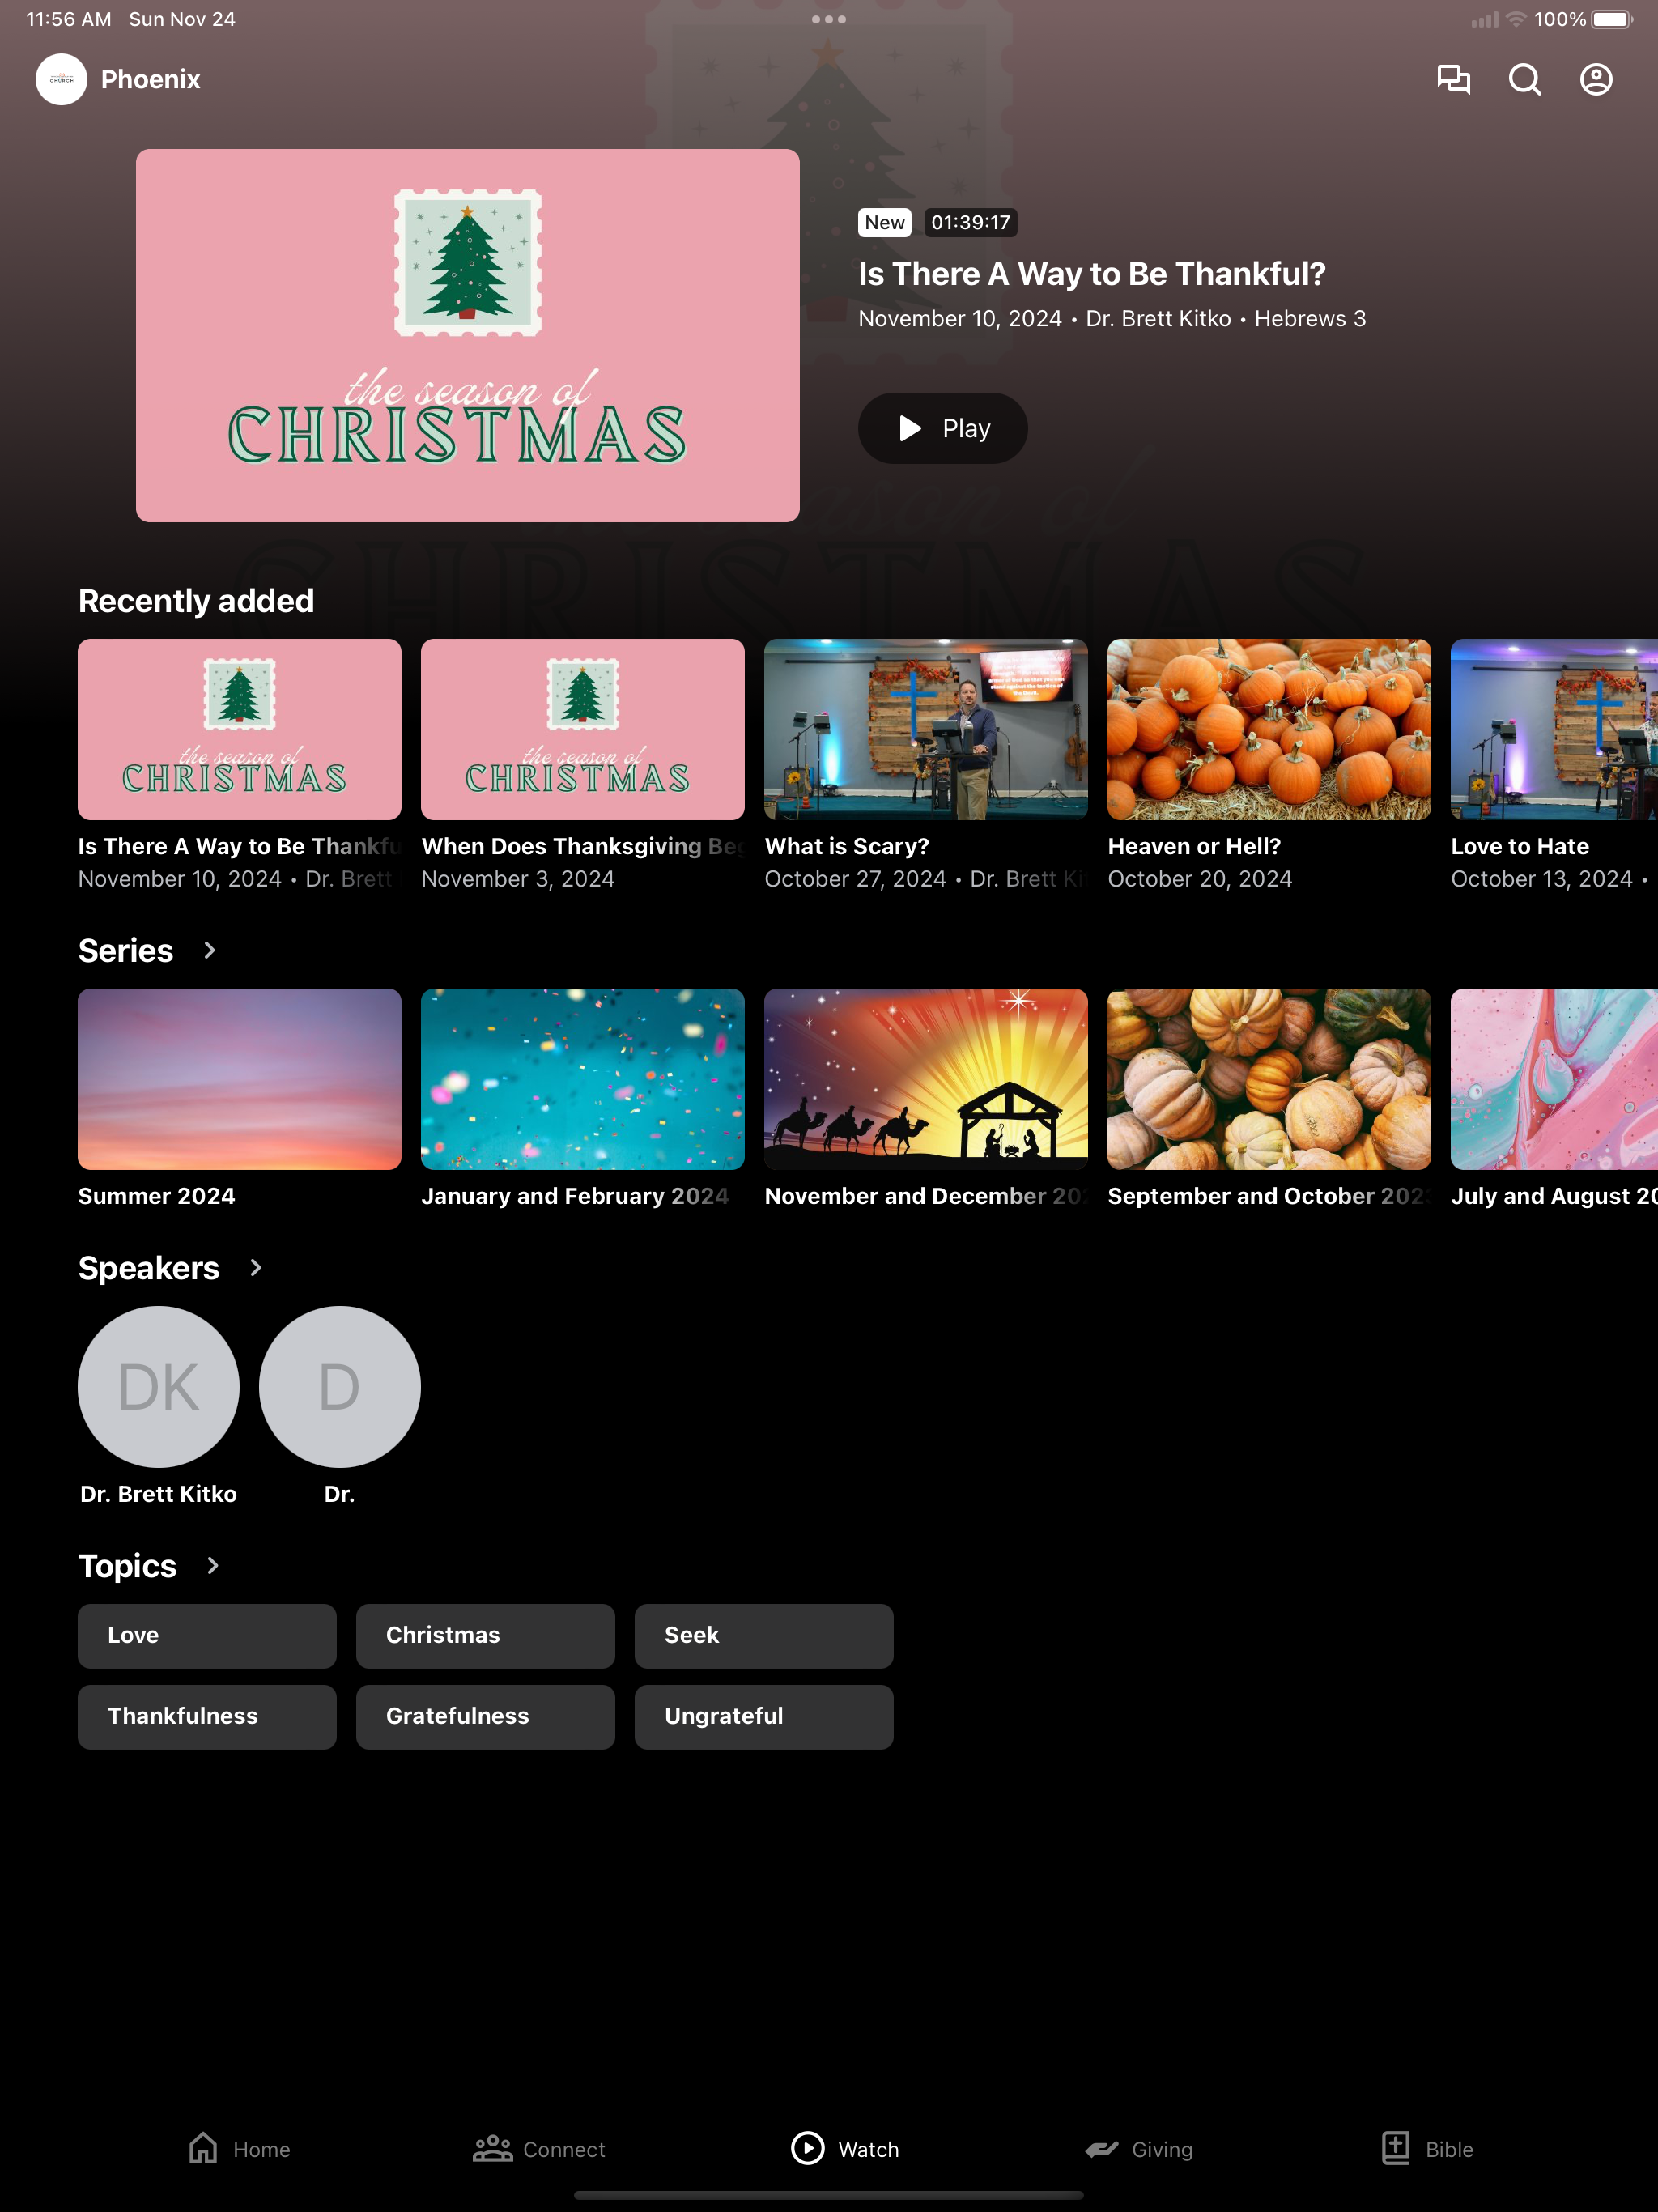The width and height of the screenshot is (1658, 2212).
Task: Open the 'Dr.' speaker avatar marked D
Action: tap(340, 1387)
